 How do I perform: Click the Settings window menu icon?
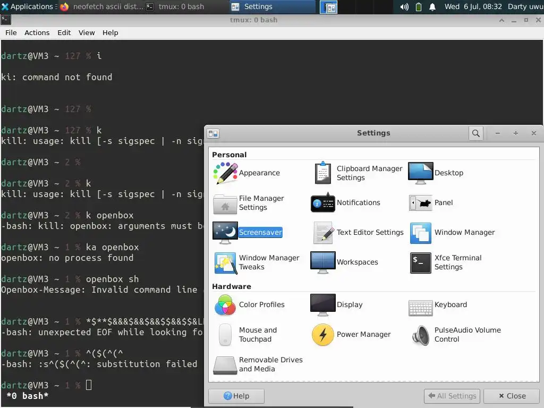coord(213,133)
